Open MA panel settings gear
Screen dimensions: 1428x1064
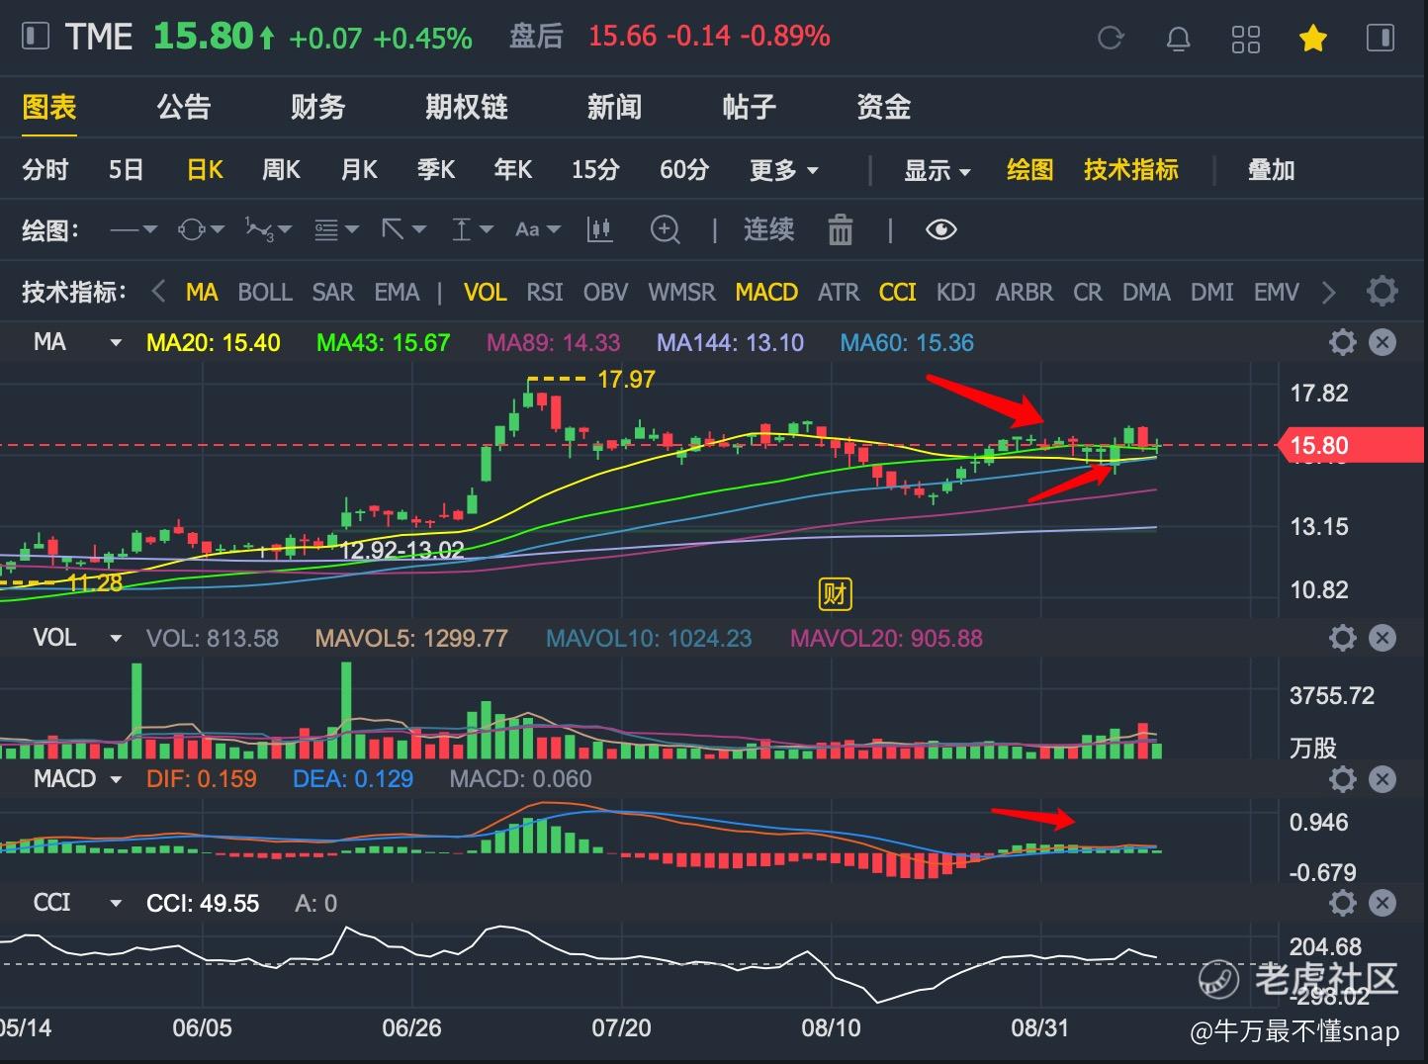point(1342,343)
